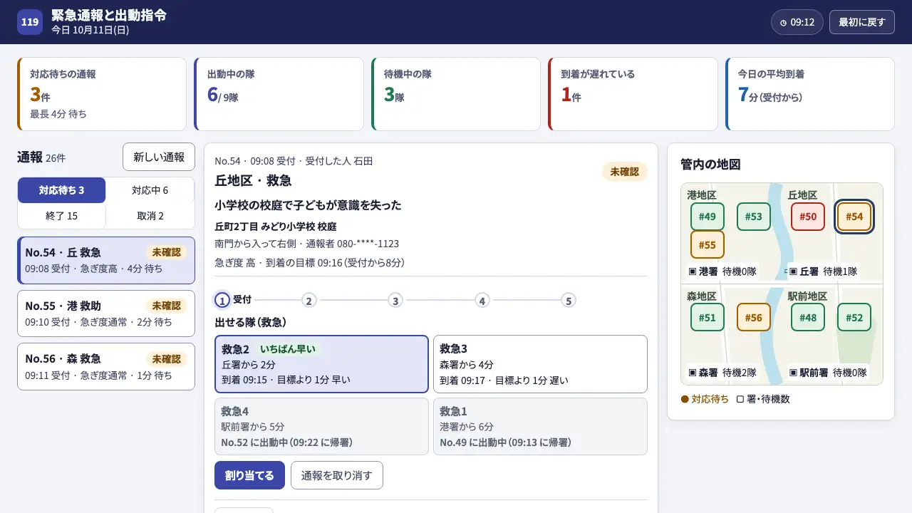Select map marker #49 in 港地区
912x513 pixels.
(x=708, y=217)
